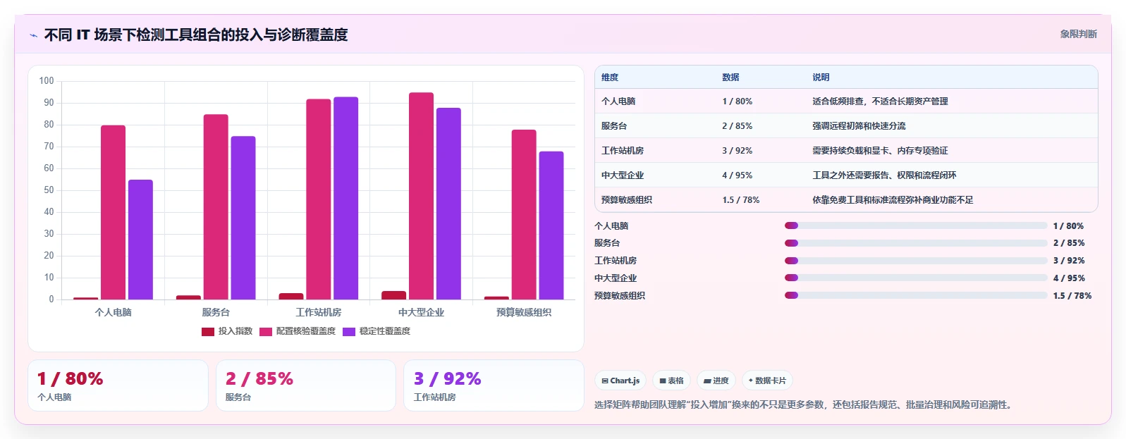The width and height of the screenshot is (1126, 439).
Task: Click the 预算敏感组织 x-axis label
Action: point(524,312)
